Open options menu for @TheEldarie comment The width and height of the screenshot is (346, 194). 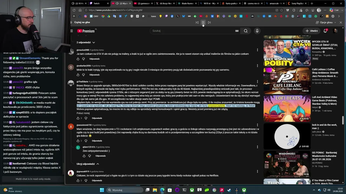pos(257,82)
